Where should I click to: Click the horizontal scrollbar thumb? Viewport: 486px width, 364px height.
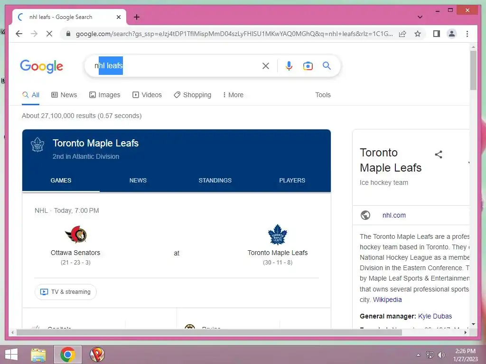(209, 333)
